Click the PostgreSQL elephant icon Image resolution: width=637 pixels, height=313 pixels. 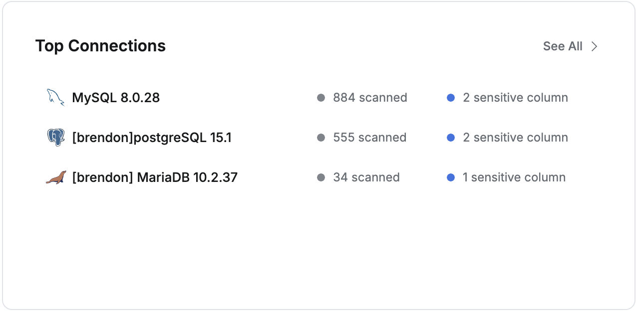click(x=55, y=137)
